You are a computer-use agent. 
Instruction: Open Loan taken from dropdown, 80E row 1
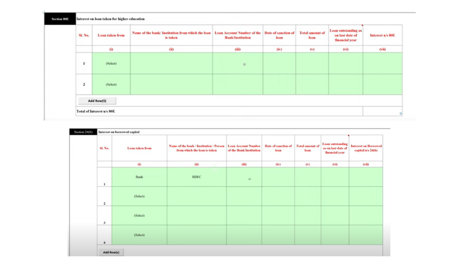(x=111, y=64)
